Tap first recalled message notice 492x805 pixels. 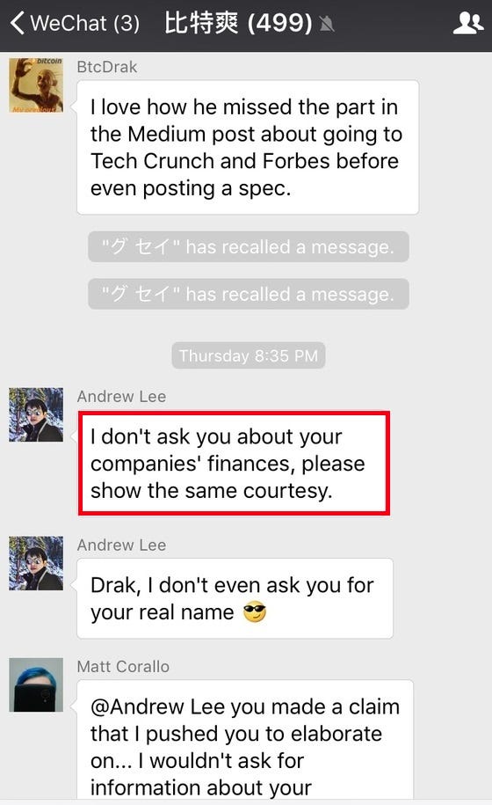click(249, 247)
